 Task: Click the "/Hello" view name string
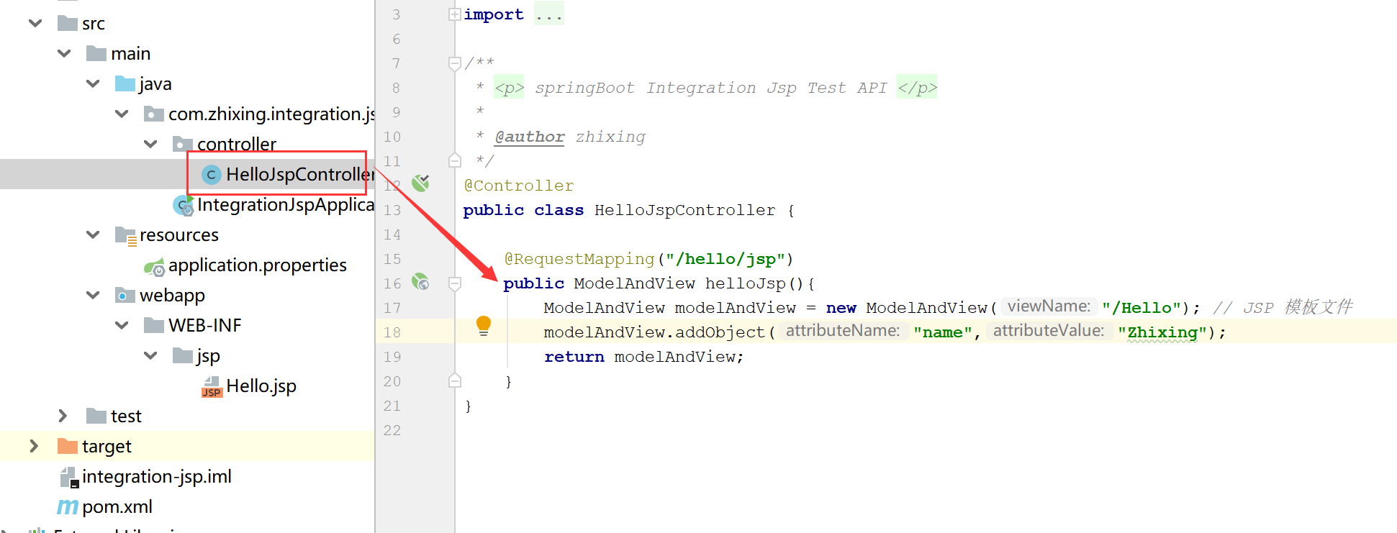coord(1141,308)
